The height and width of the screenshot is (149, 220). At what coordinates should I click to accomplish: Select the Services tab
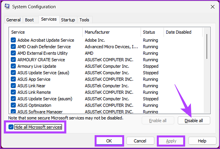pyautogui.click(x=49, y=19)
